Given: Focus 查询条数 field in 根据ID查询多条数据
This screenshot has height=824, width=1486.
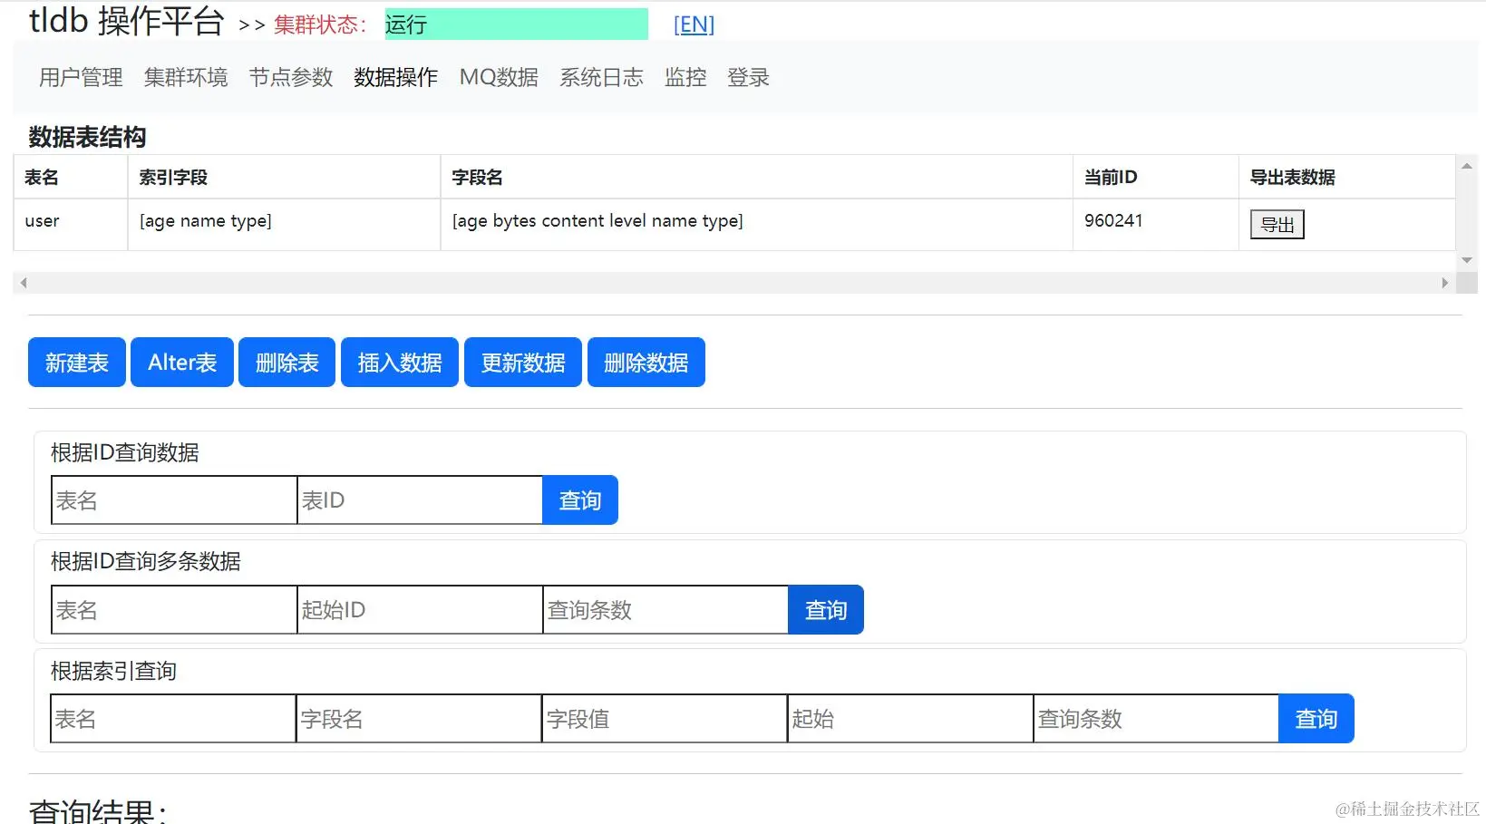Looking at the screenshot, I should coord(665,610).
